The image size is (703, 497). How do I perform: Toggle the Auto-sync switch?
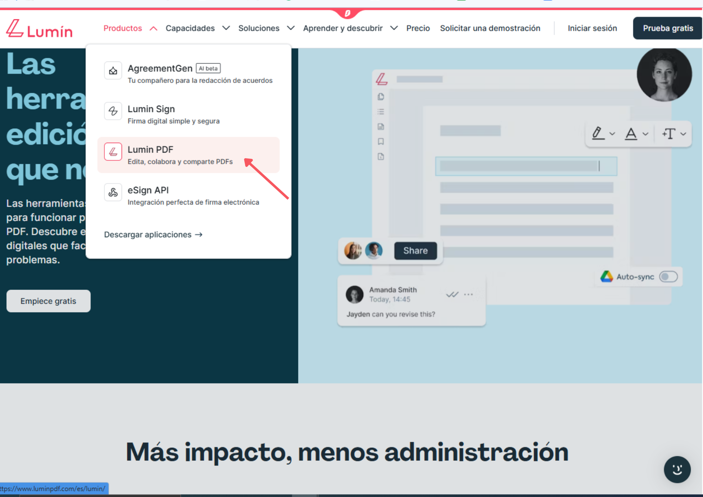[x=668, y=277]
